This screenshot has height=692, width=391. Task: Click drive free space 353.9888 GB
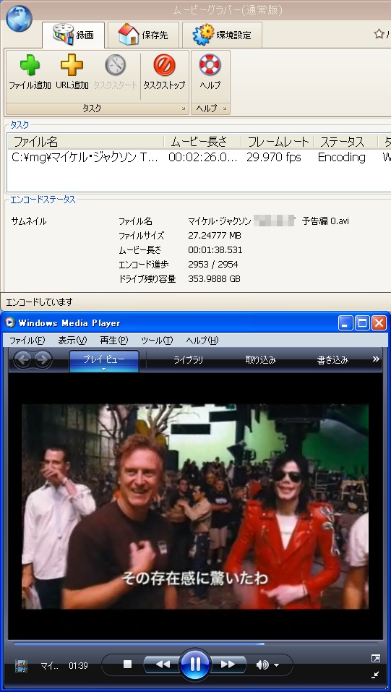pyautogui.click(x=214, y=279)
